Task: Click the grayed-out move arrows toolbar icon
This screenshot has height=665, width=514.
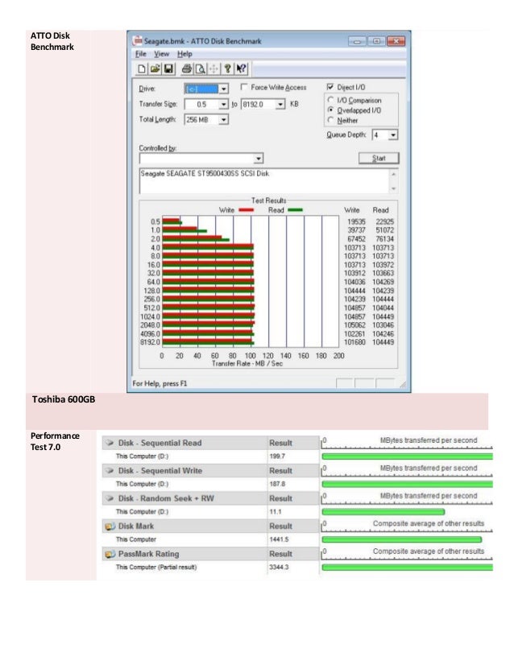Action: pos(214,68)
